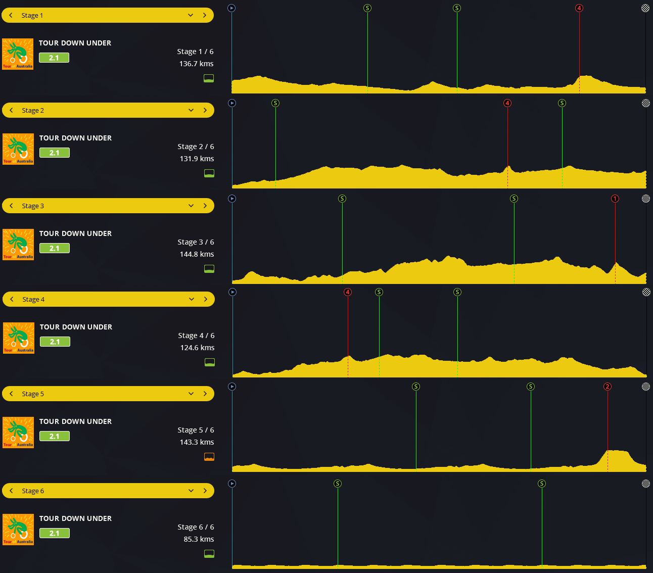653x573 pixels.
Task: Click second sprint marker on Stage 5 profile
Action: click(531, 387)
